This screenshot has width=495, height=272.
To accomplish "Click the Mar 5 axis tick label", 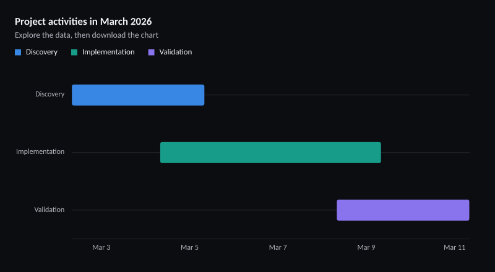I will (190, 247).
